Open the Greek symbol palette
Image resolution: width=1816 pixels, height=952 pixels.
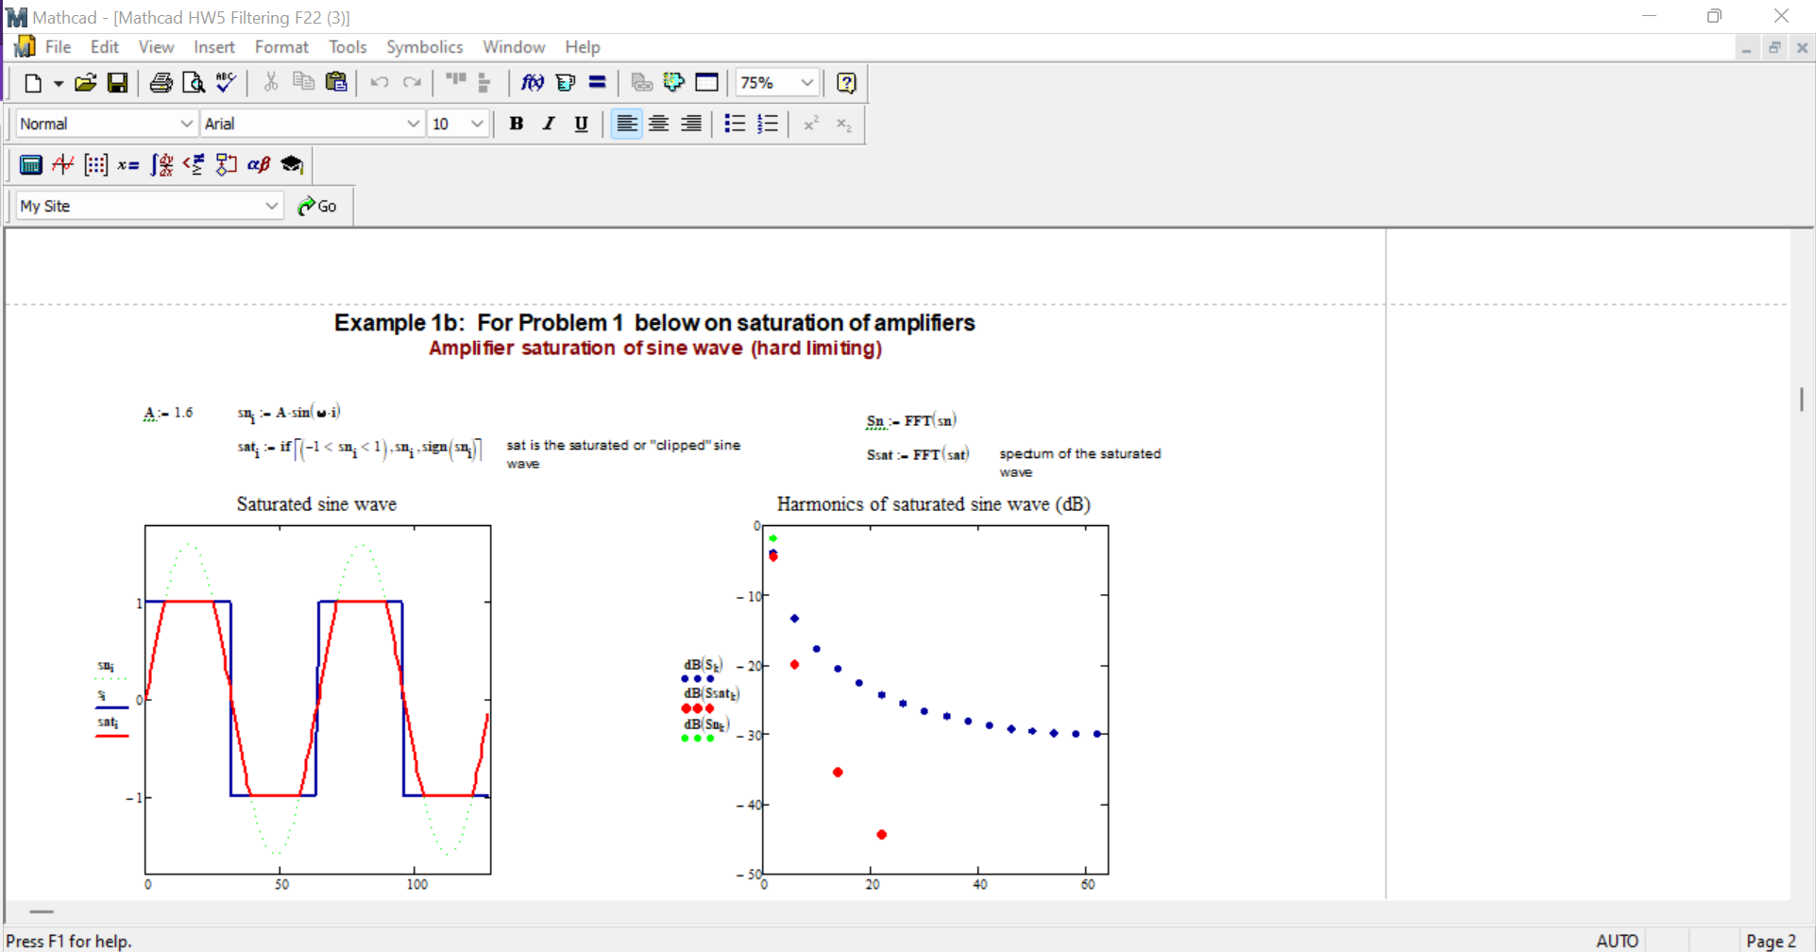click(260, 164)
